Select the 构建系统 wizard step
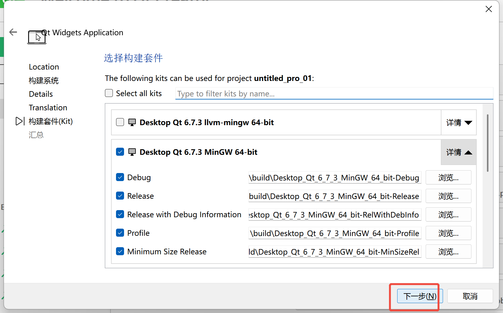The width and height of the screenshot is (503, 313). (x=44, y=81)
